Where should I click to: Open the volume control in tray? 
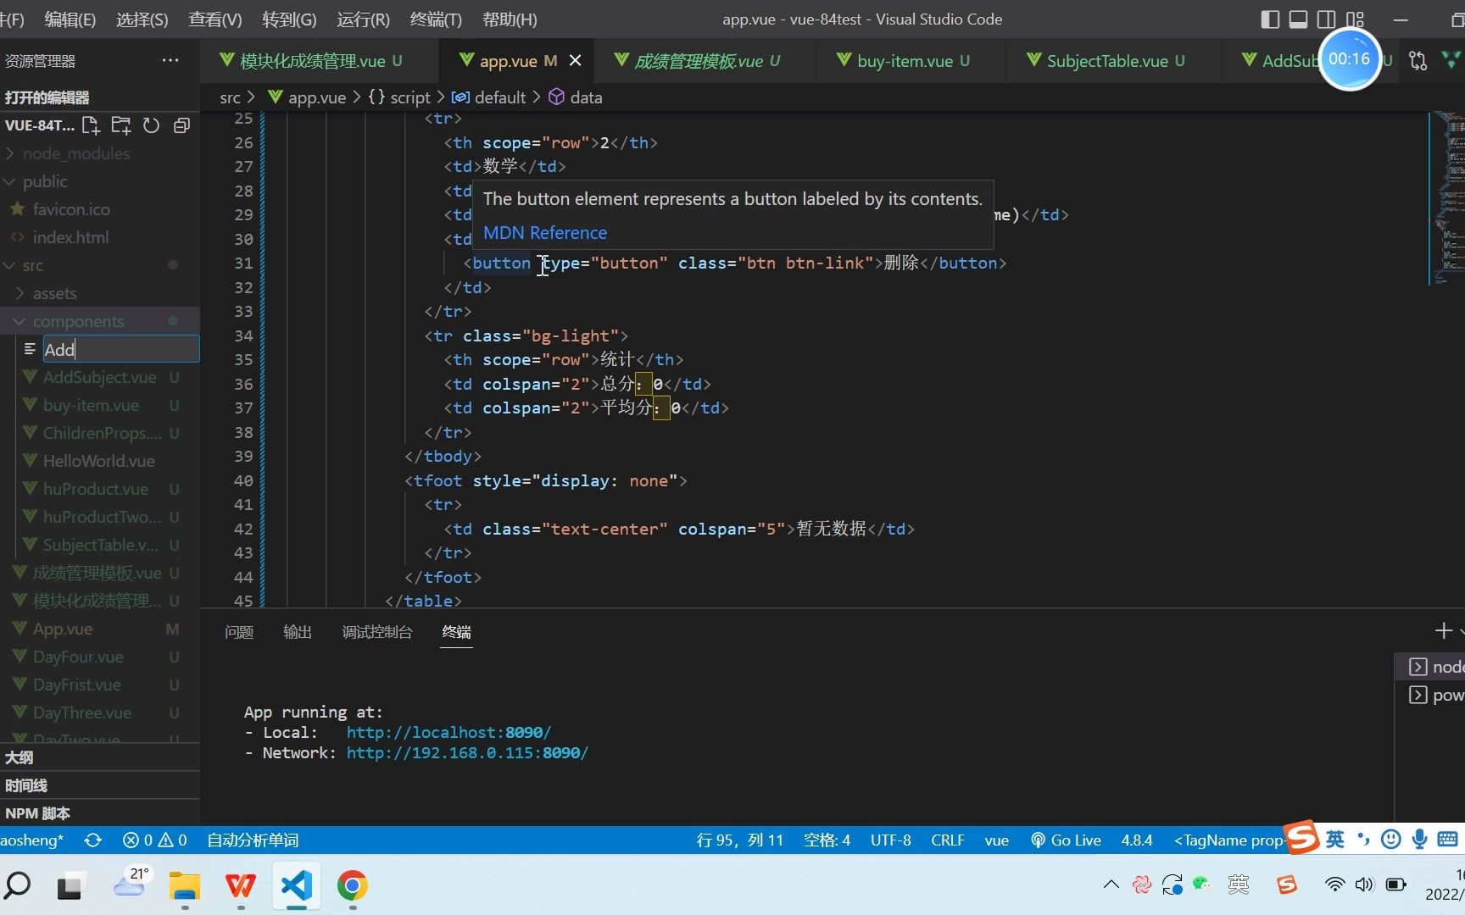coord(1364,884)
